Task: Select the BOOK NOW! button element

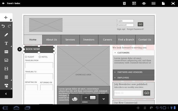Action: click(x=39, y=49)
